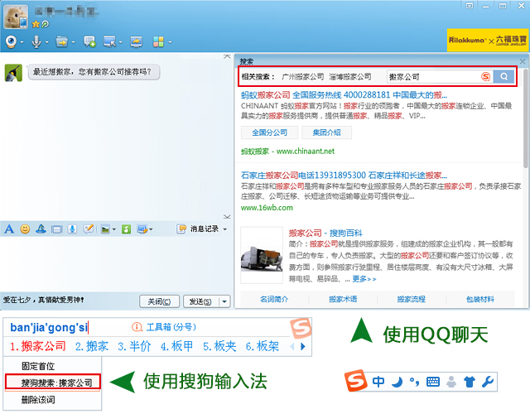The width and height of the screenshot is (530, 414).
Task: Click the blue magnifier search button
Action: point(503,77)
